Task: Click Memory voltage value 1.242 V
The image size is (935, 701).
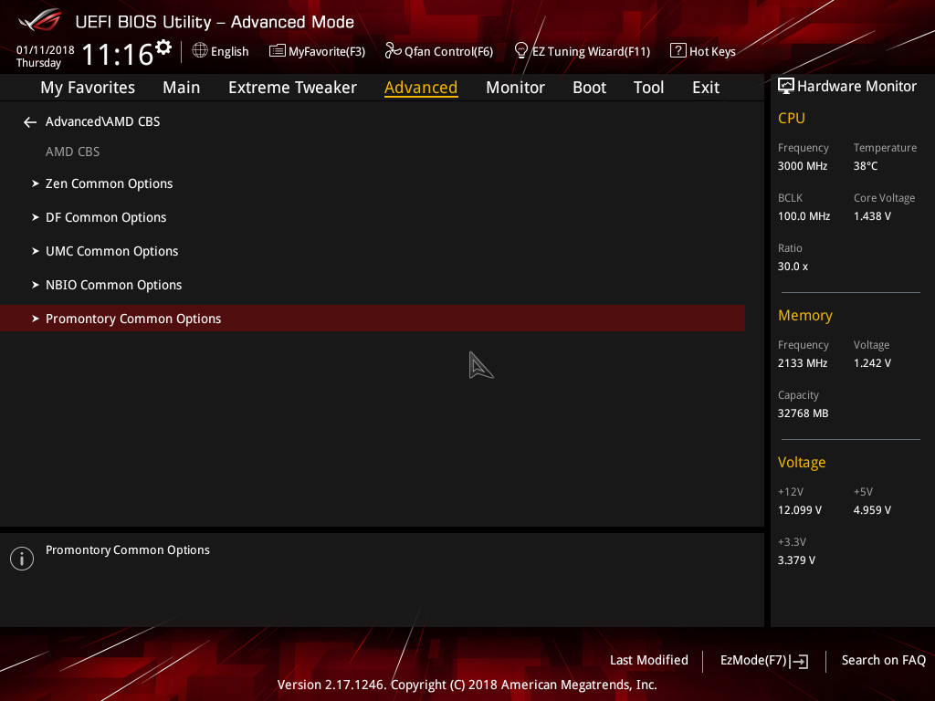Action: tap(872, 363)
